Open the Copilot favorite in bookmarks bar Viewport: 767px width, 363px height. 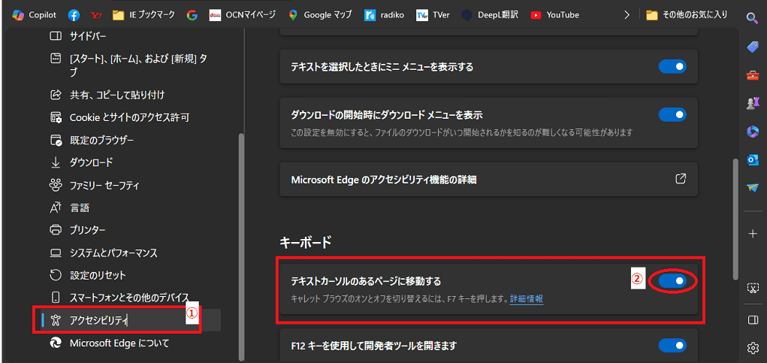pyautogui.click(x=35, y=14)
